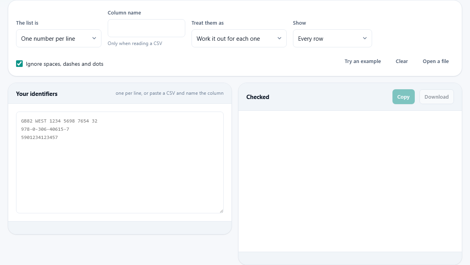Open the "Treat them as" dropdown
This screenshot has width=470, height=265.
click(x=239, y=38)
